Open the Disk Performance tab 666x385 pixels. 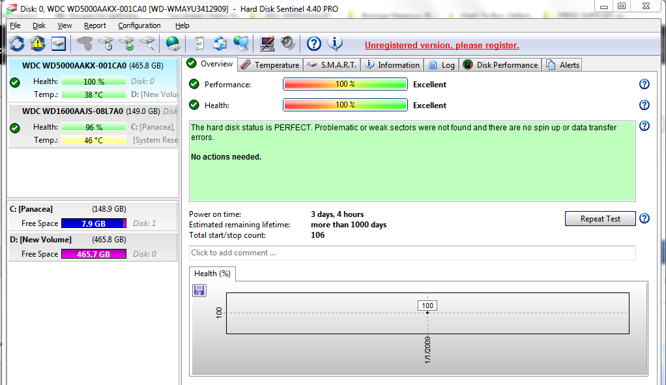(501, 64)
